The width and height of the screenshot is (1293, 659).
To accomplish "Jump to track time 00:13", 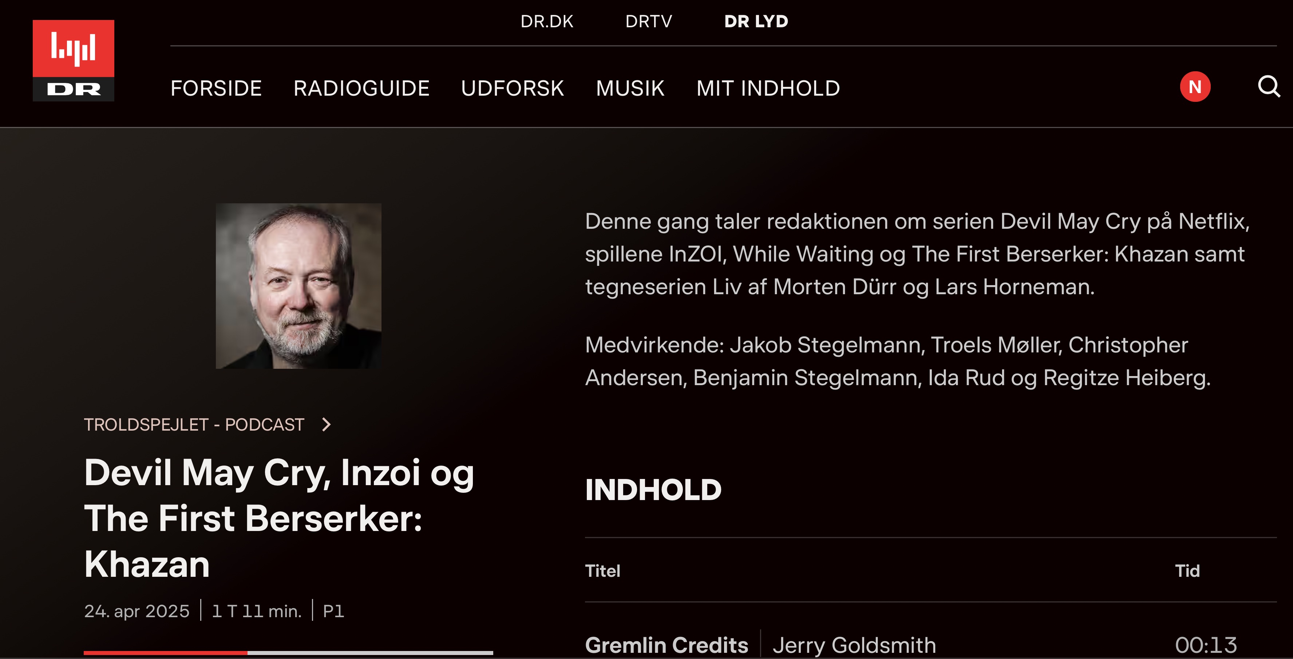I will pyautogui.click(x=1206, y=645).
